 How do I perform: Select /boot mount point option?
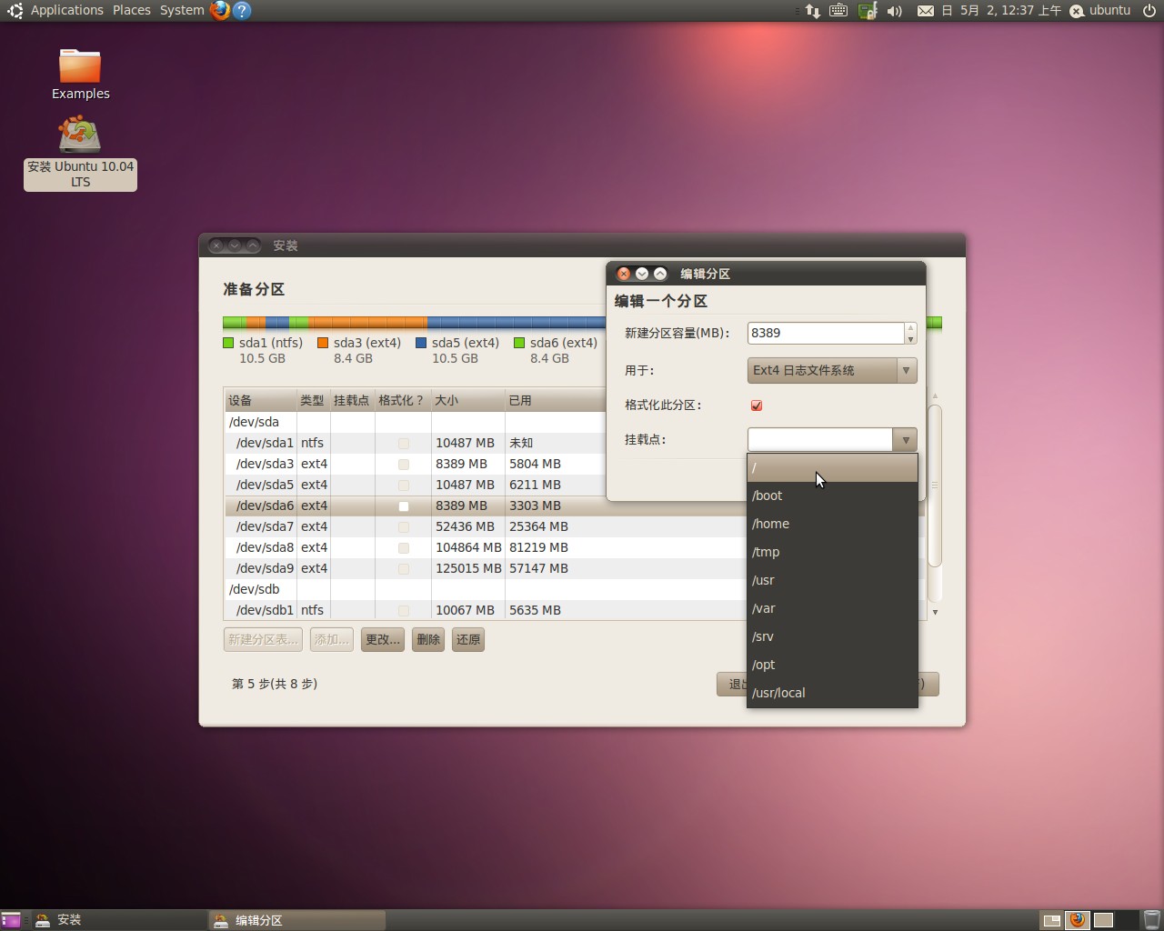(x=832, y=496)
